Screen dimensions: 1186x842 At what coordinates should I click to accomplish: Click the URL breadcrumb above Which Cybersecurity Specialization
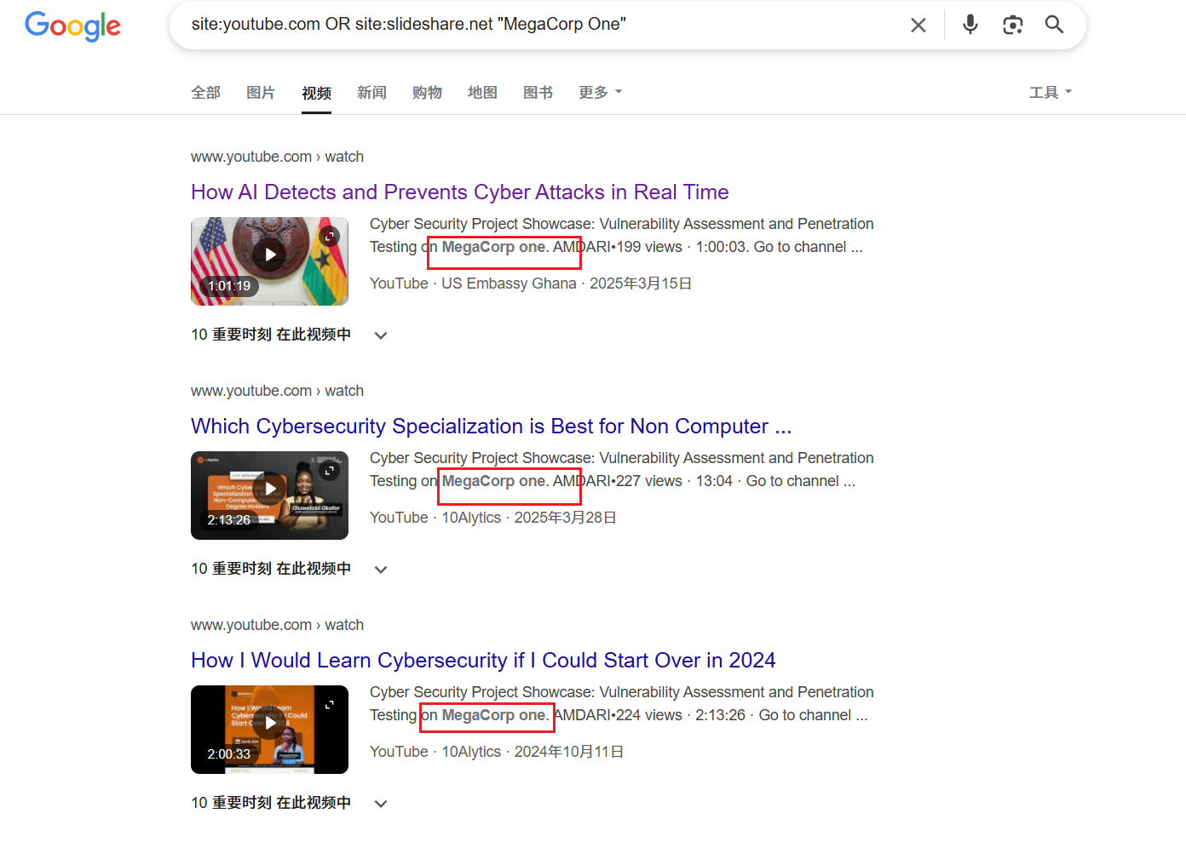[x=277, y=391]
